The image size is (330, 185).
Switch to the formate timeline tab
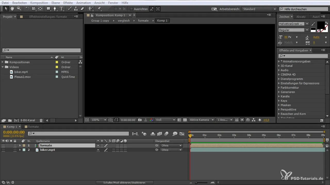[33, 127]
